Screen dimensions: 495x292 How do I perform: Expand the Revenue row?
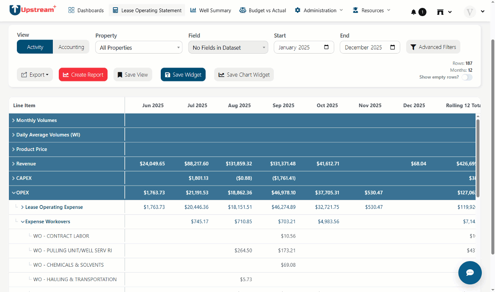tap(14, 164)
